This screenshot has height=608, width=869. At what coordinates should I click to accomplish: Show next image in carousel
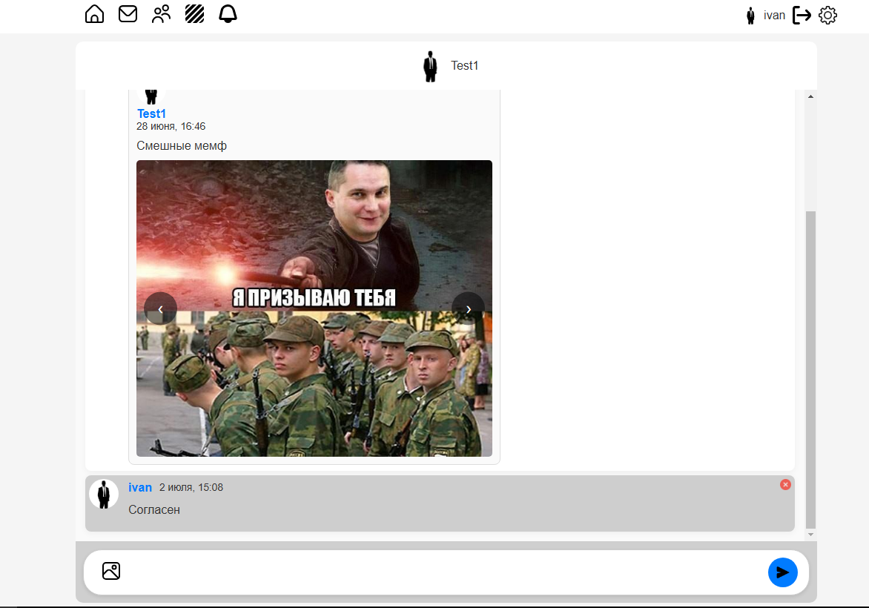[469, 308]
